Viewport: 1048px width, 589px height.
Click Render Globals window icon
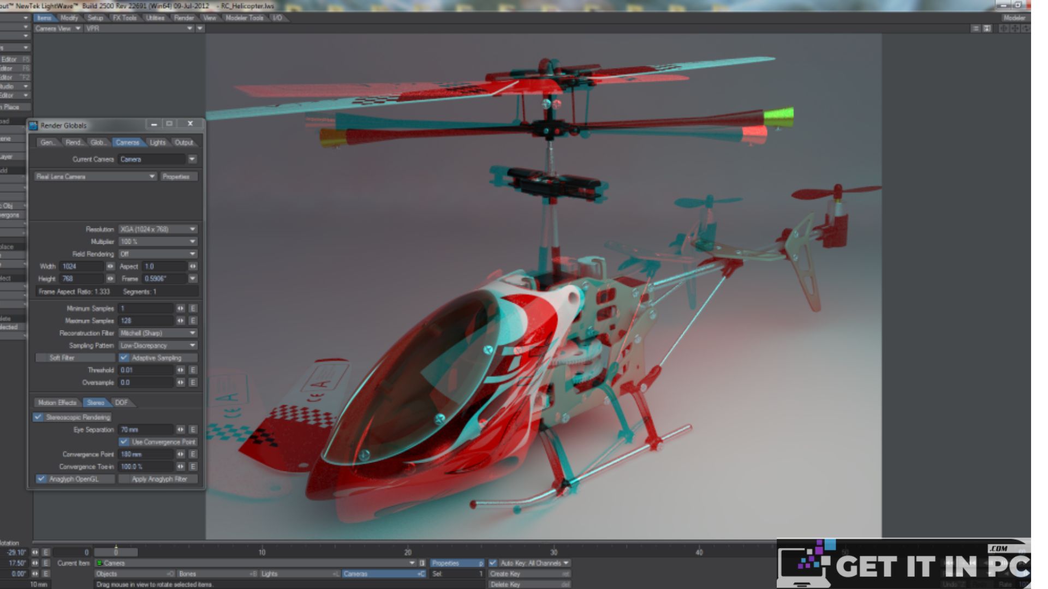tap(33, 125)
